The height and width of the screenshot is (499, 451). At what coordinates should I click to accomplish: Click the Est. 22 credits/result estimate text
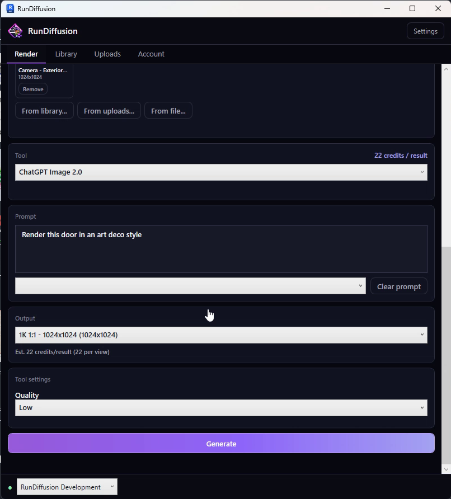[62, 352]
